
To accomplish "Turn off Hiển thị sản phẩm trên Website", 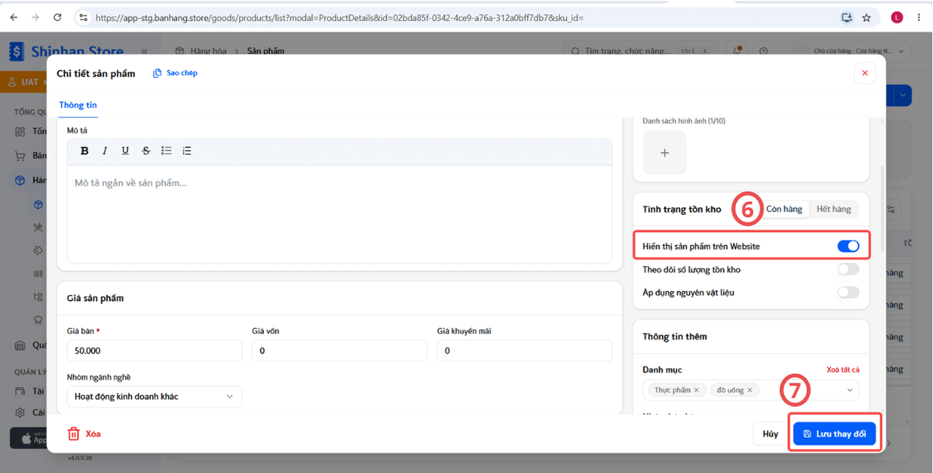I will (x=848, y=246).
